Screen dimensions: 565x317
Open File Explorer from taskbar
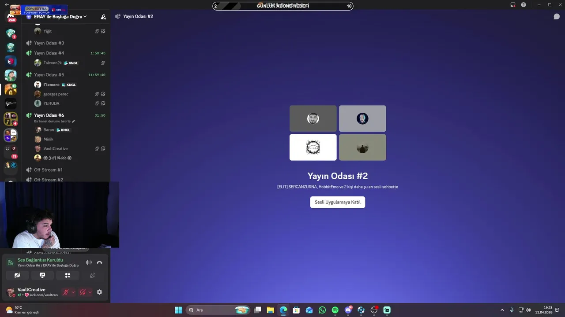pos(271,310)
